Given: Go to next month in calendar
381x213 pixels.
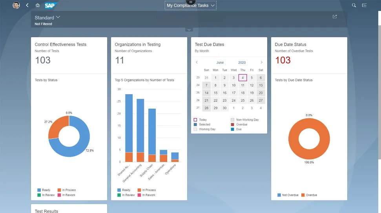Looking at the screenshot, I should 261,63.
